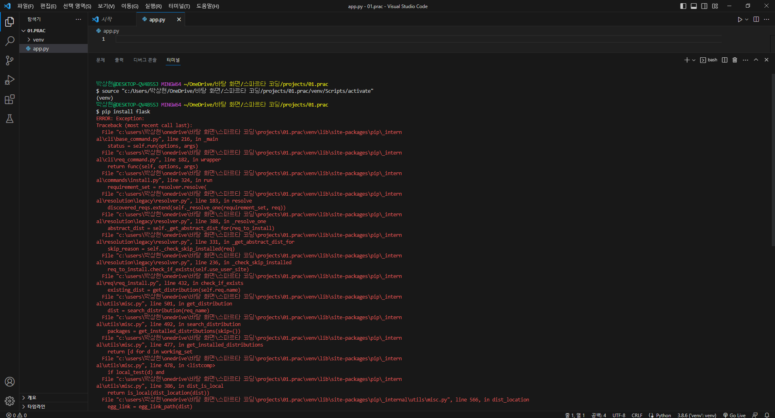The image size is (775, 418).
Task: Open app.py in the Explorer tree
Action: pos(54,48)
